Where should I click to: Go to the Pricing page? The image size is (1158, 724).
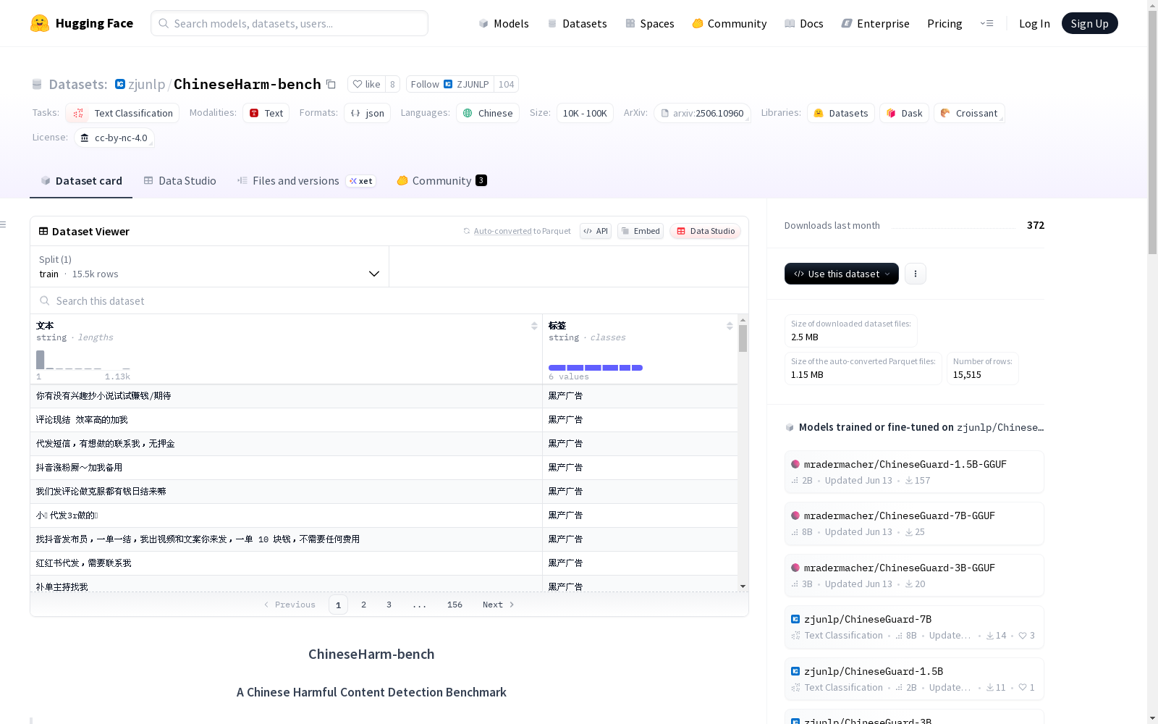click(944, 23)
